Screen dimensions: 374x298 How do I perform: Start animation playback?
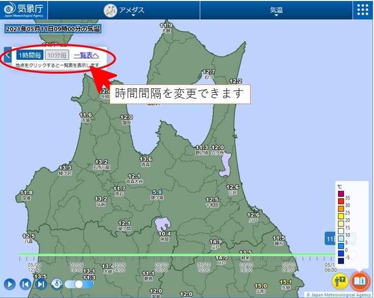tap(10, 284)
